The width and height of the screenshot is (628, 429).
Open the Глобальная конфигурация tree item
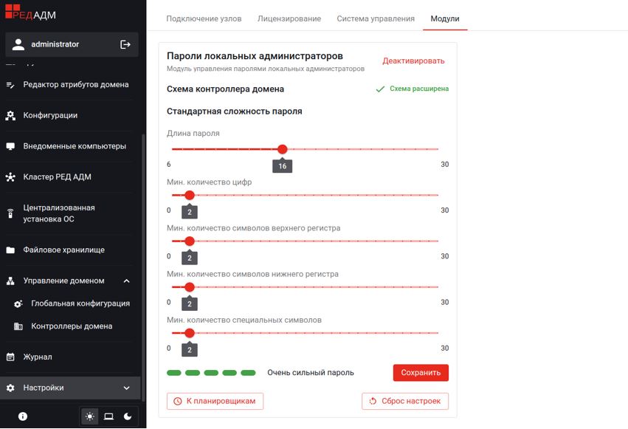coord(80,303)
